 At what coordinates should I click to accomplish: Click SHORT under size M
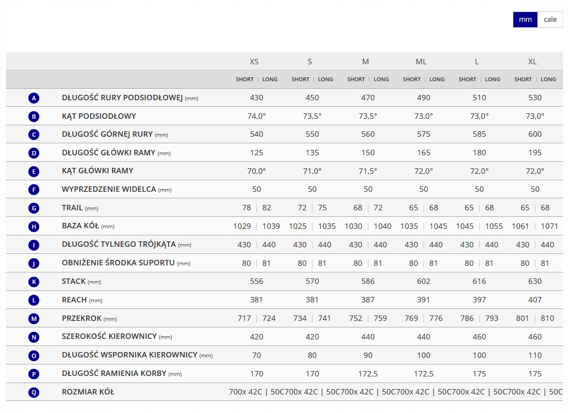tap(356, 79)
